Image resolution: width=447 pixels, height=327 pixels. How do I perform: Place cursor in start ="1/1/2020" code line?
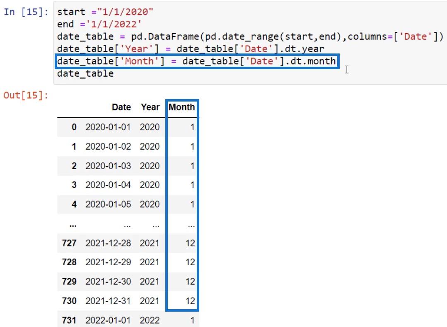coord(105,12)
